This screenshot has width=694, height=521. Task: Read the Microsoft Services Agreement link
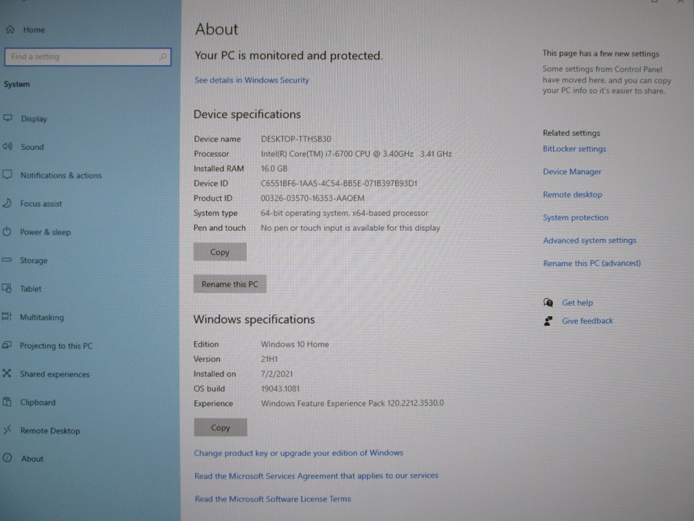click(317, 476)
